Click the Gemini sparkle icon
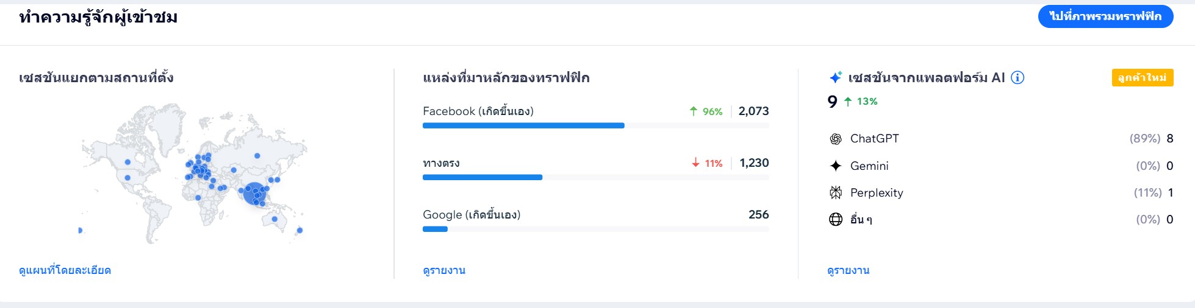1195x308 pixels. click(836, 166)
